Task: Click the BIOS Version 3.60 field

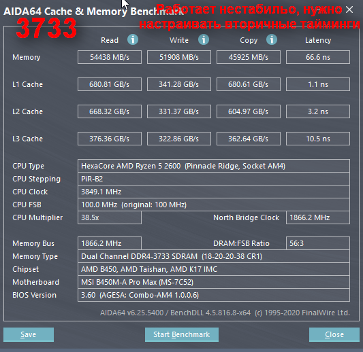Action: point(214,295)
